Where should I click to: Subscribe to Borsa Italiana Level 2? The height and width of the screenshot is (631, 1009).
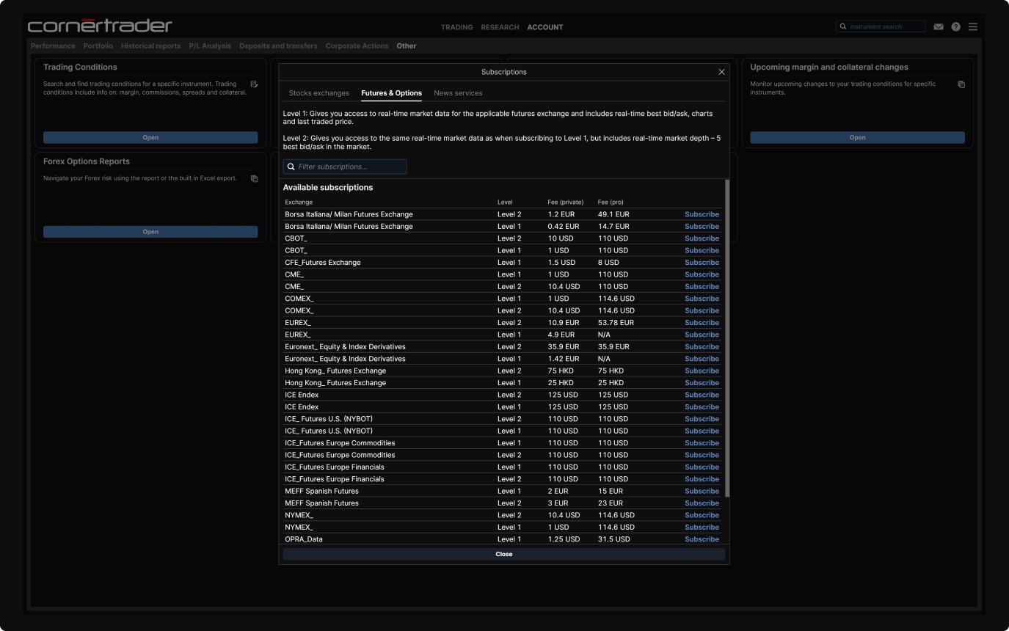pyautogui.click(x=702, y=214)
